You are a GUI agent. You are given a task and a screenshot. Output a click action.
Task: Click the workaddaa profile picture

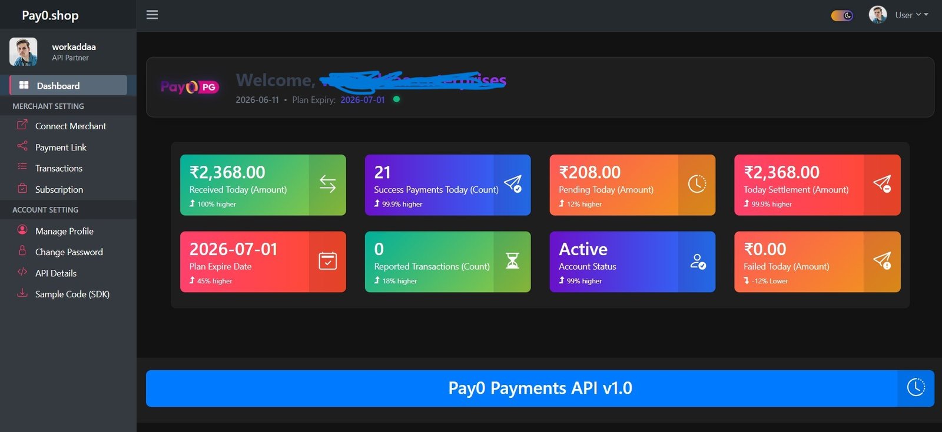[x=23, y=52]
